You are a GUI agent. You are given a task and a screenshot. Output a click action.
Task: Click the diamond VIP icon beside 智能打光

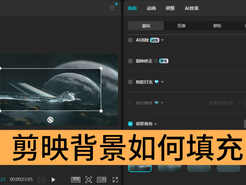(157, 82)
